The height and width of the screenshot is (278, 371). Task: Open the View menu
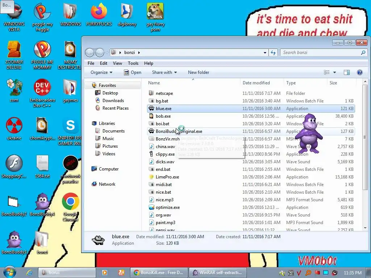point(117,63)
